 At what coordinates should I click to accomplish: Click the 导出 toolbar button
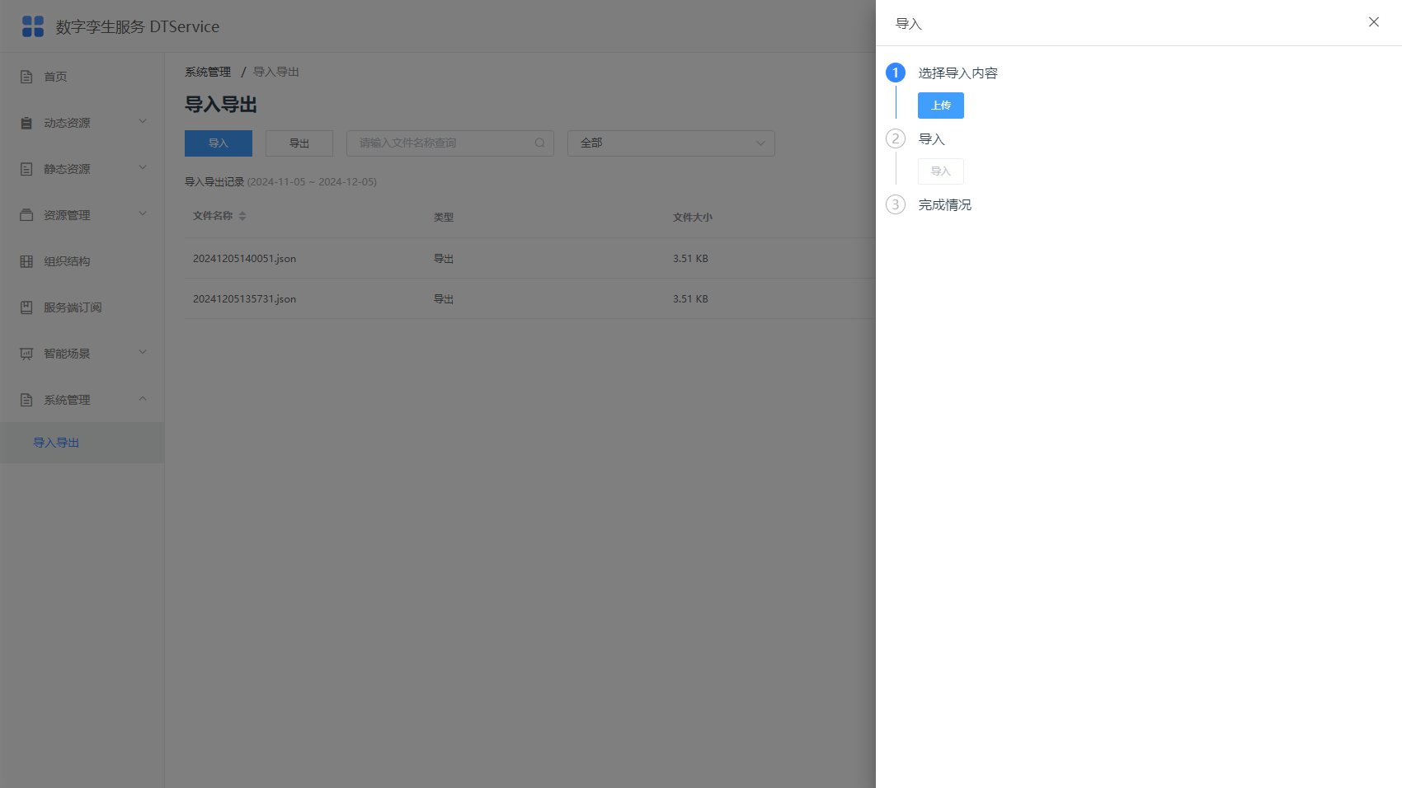point(299,143)
